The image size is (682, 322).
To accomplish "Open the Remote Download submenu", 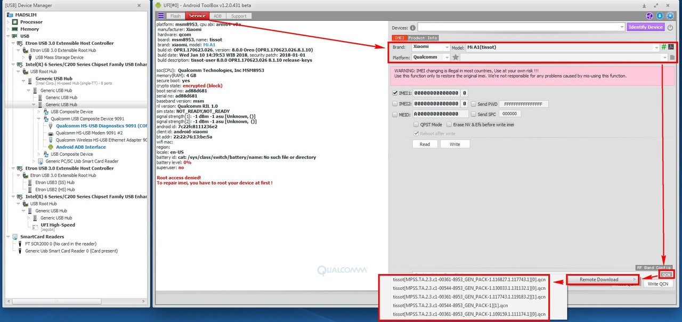I will tap(603, 279).
